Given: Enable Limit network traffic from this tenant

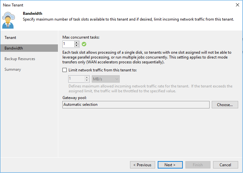Looking at the screenshot, I should click(x=65, y=70).
